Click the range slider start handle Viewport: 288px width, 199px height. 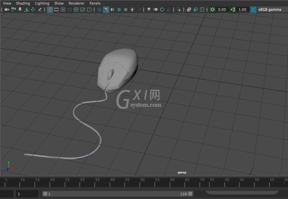pyautogui.click(x=45, y=194)
